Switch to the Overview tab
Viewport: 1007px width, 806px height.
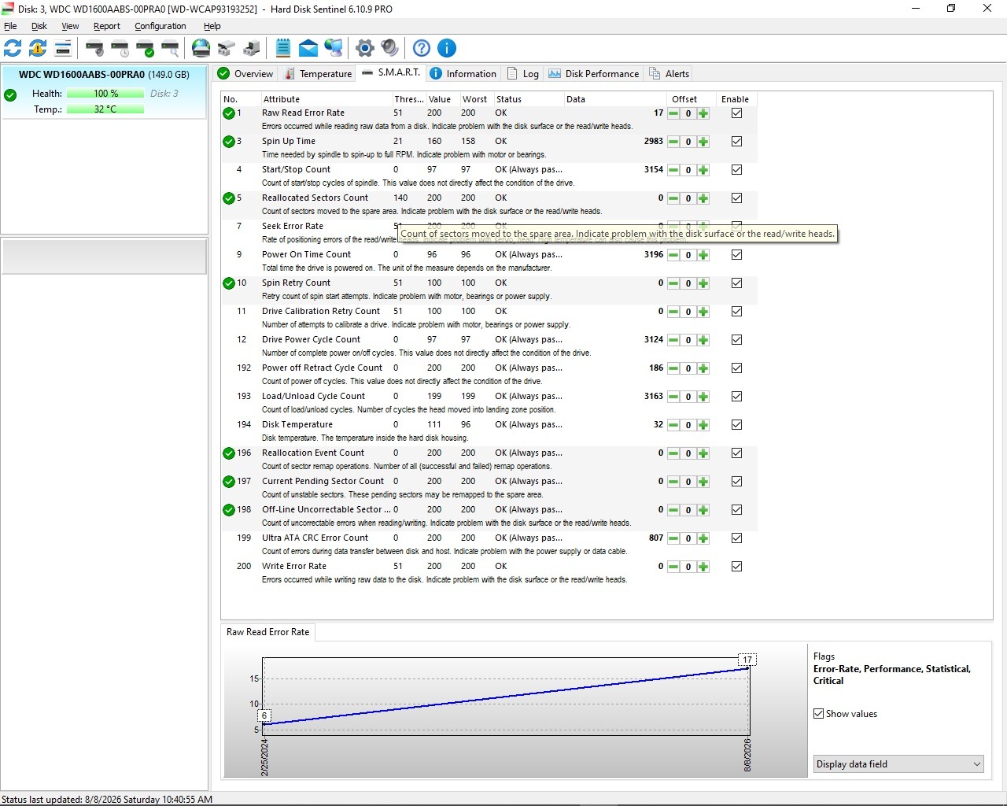(245, 74)
